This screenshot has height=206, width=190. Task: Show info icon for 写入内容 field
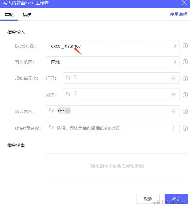point(185,112)
